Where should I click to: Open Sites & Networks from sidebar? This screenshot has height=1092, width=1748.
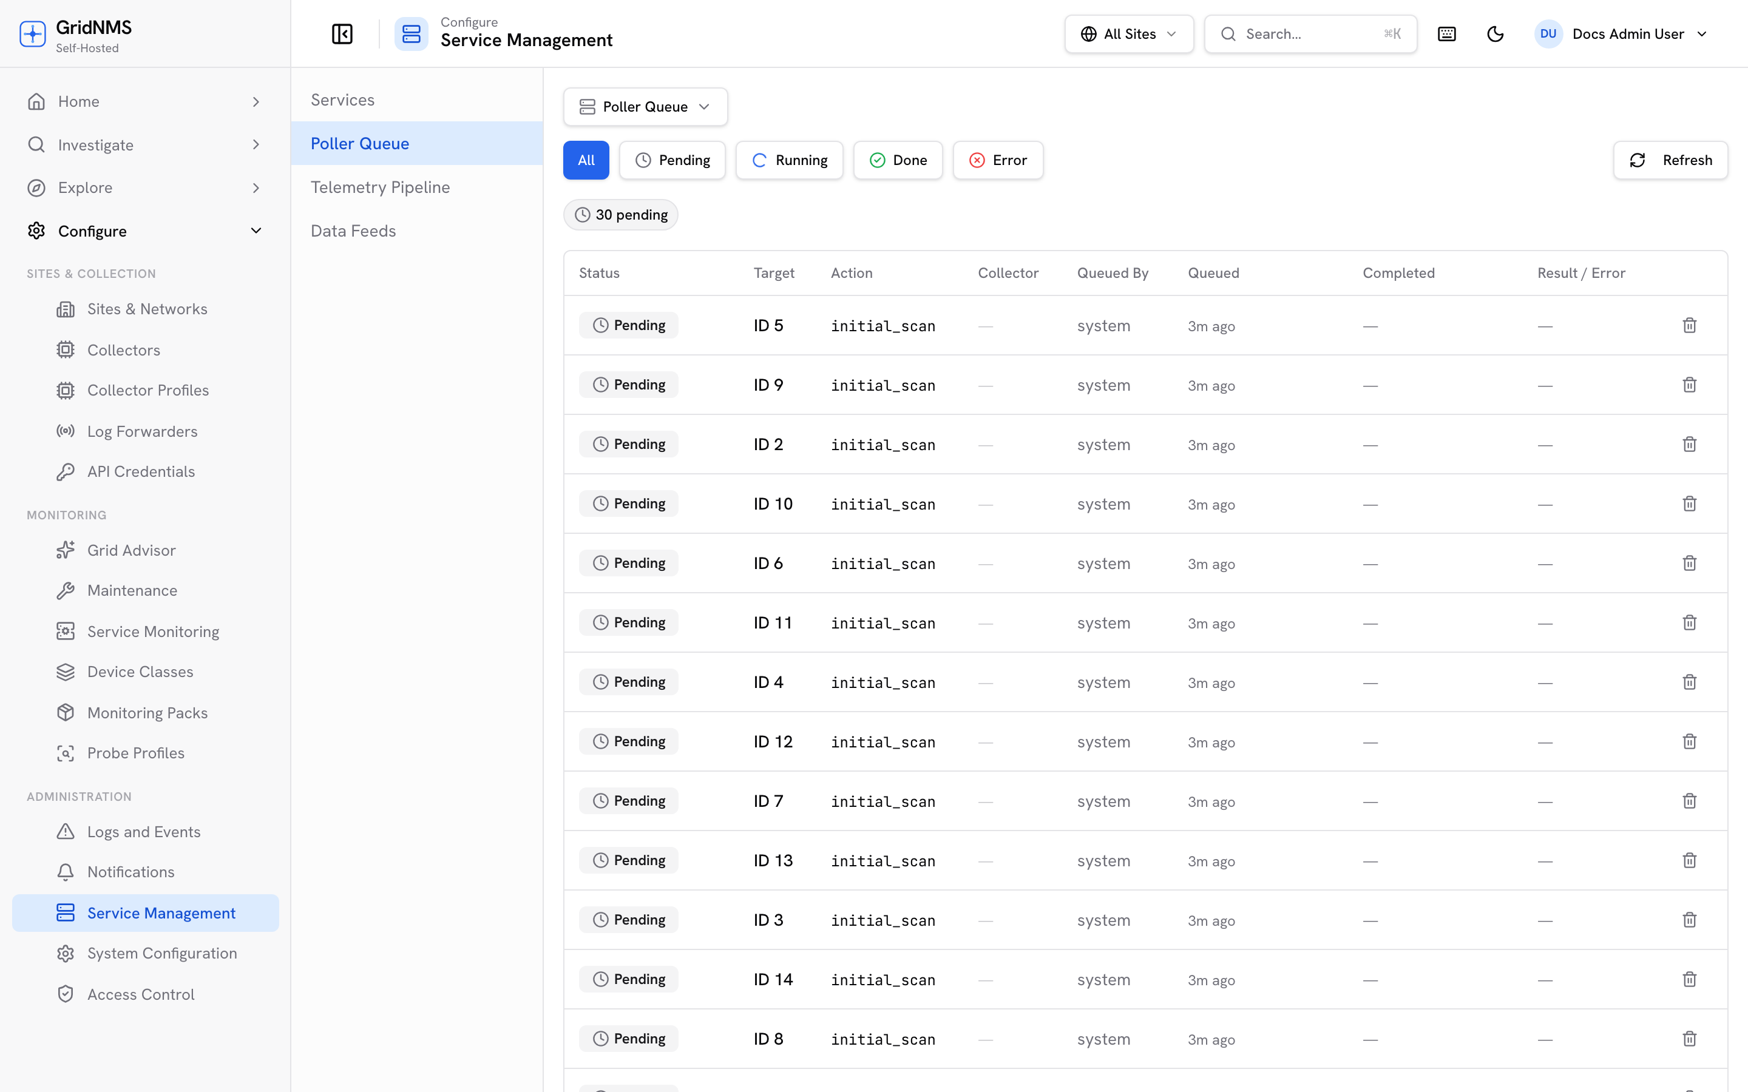[146, 309]
